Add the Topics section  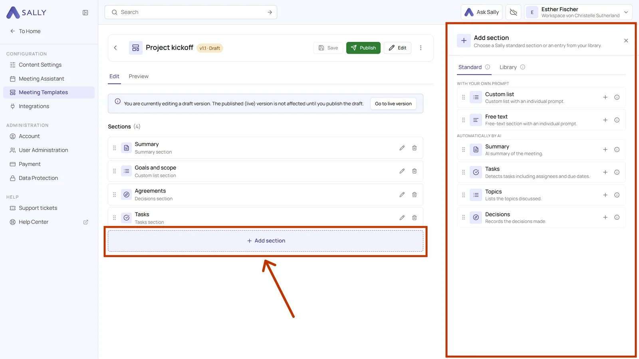click(x=605, y=195)
